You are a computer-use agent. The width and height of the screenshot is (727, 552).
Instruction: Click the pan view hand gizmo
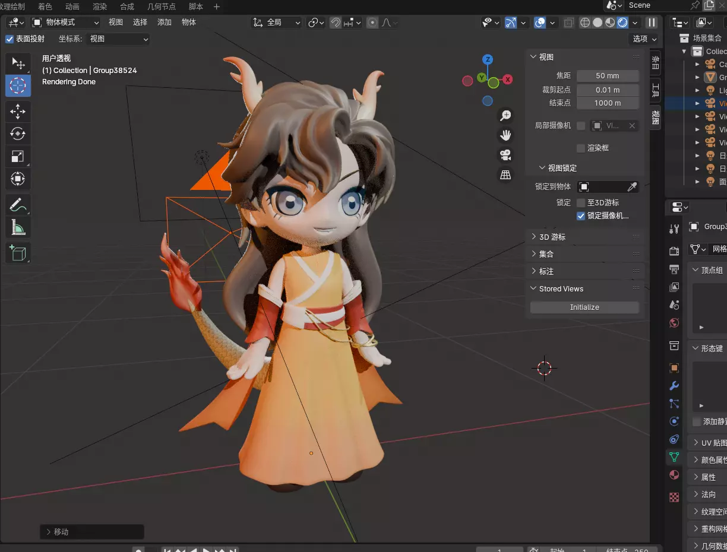[x=505, y=135]
